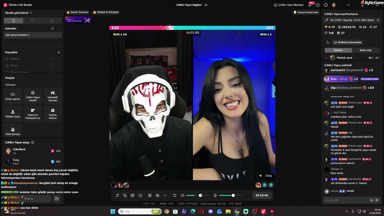Open the music media icon in toolbar

click(x=125, y=196)
